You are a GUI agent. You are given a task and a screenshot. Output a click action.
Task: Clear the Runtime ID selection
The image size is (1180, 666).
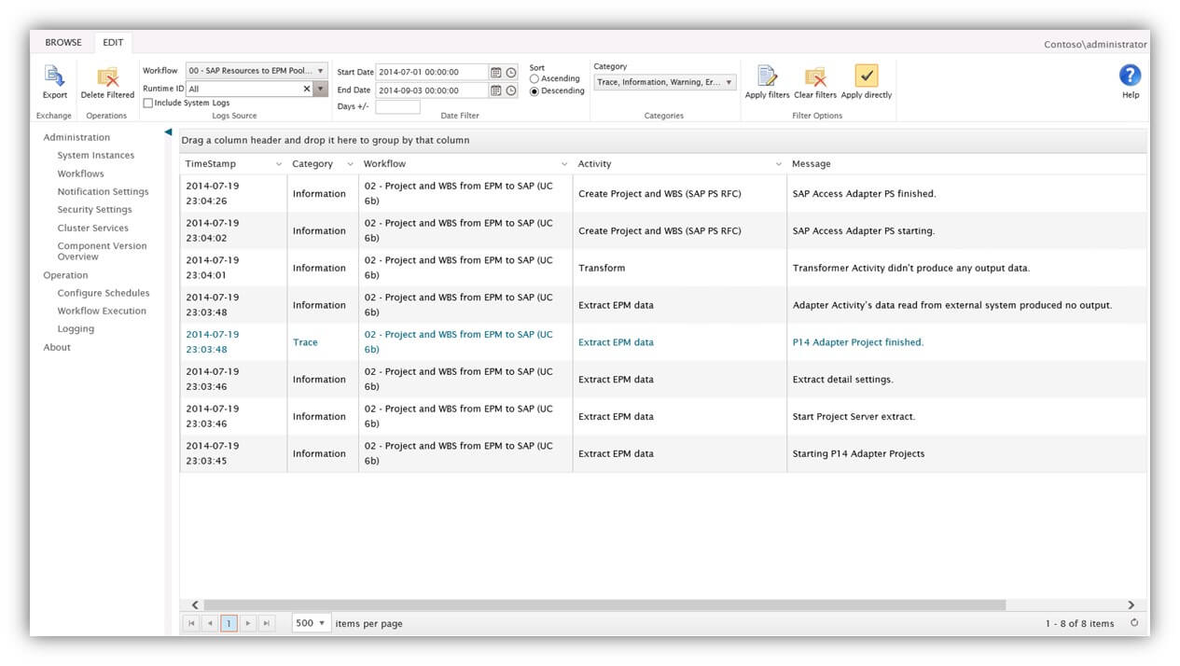point(307,89)
